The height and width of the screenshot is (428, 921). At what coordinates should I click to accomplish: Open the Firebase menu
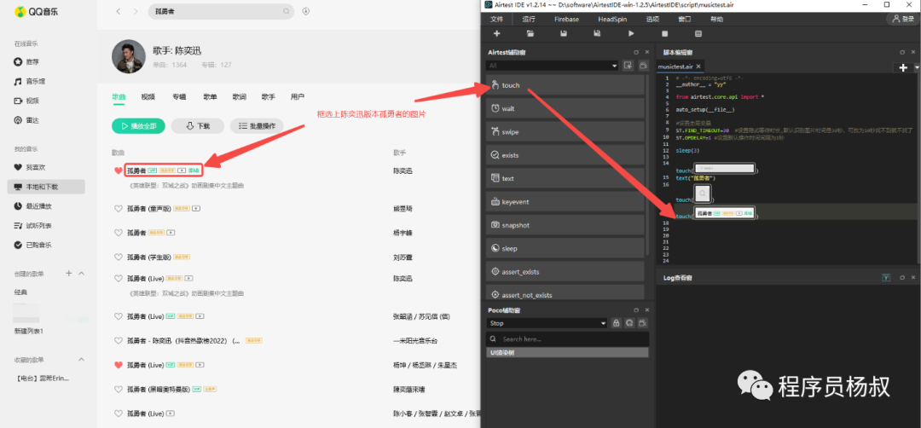click(566, 20)
